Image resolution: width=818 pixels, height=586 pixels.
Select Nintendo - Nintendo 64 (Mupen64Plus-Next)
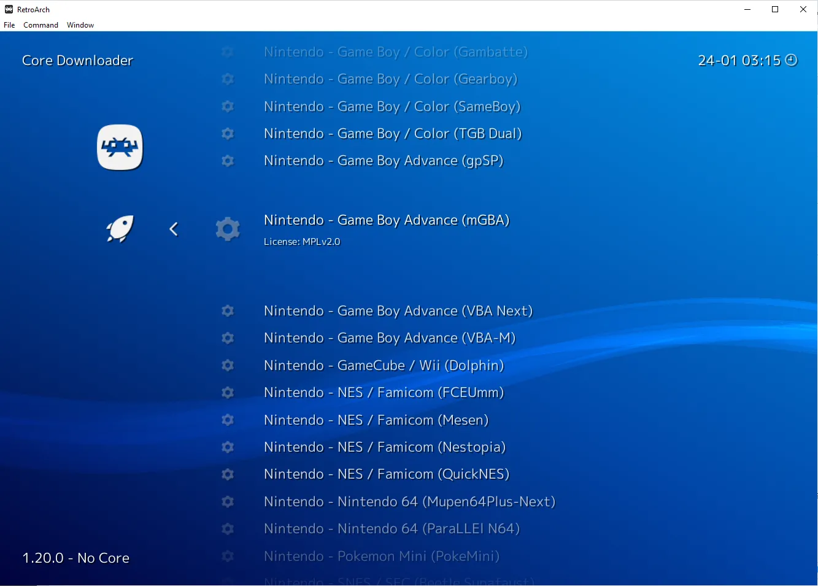tap(409, 501)
